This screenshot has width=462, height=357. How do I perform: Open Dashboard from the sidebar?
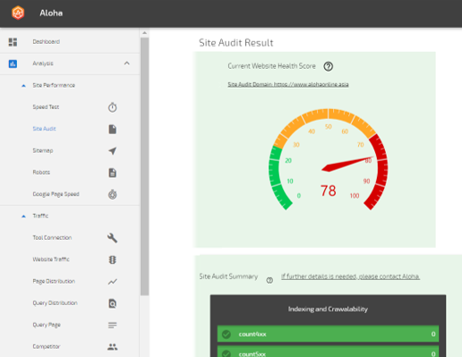click(47, 42)
